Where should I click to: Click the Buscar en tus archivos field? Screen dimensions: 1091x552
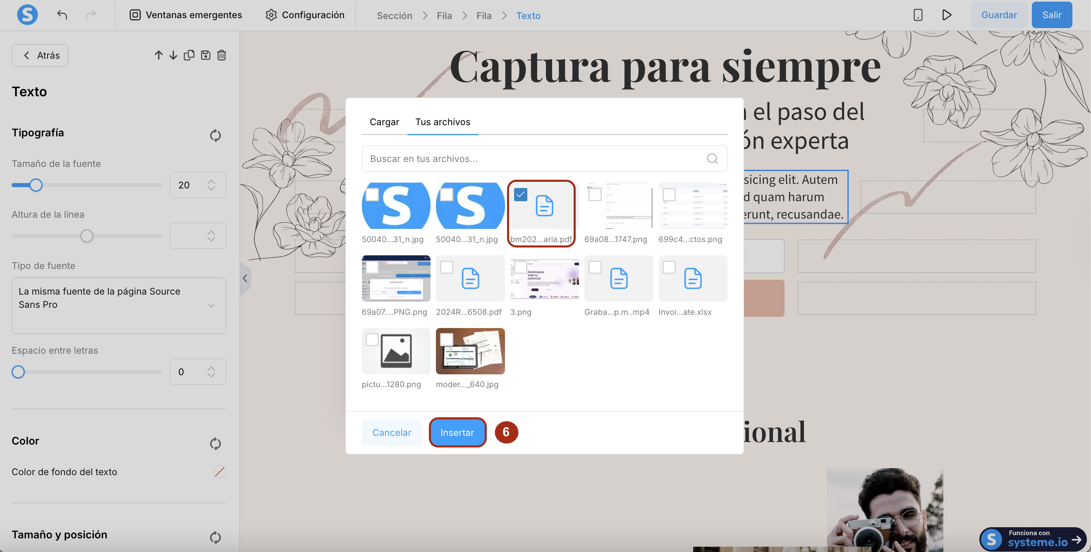click(x=534, y=159)
